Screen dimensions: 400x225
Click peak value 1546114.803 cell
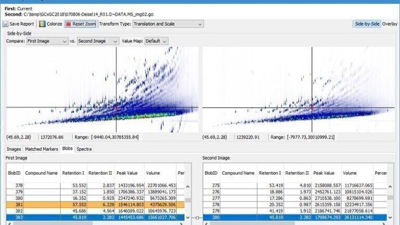(x=129, y=204)
